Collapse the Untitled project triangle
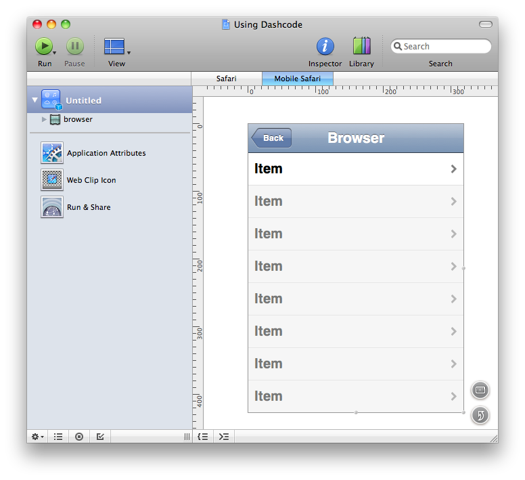Screen dimensions: 525x480 pyautogui.click(x=35, y=100)
